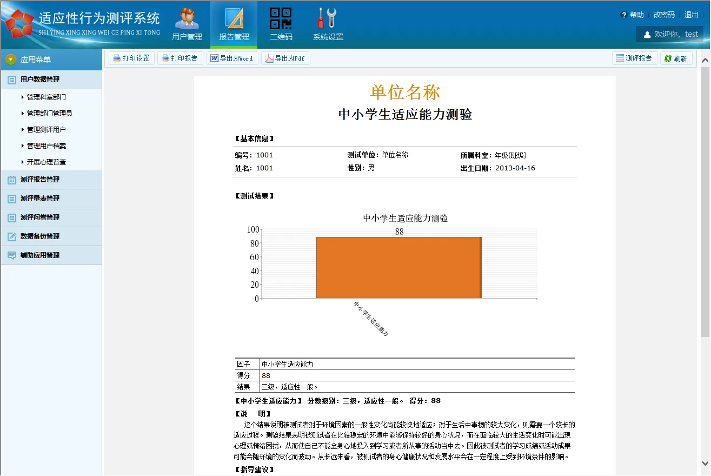Click the 打印报告 button
This screenshot has height=476, width=711.
point(181,58)
